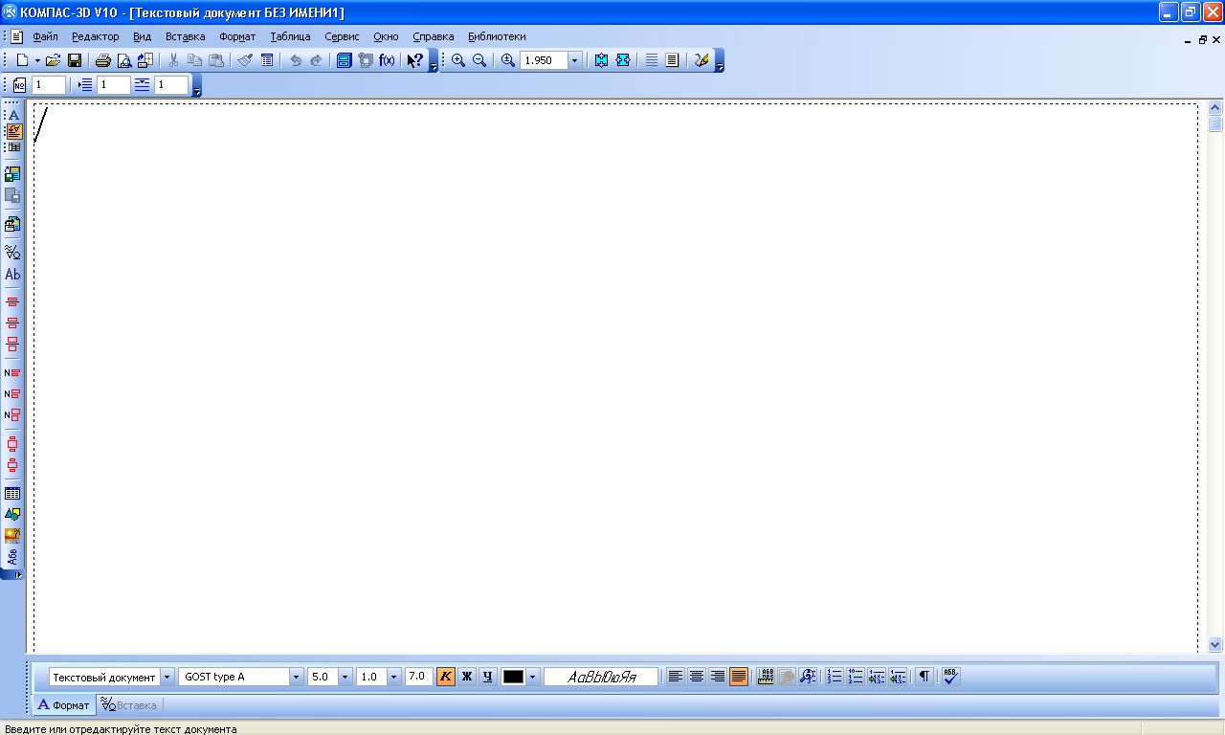The height and width of the screenshot is (735, 1225).
Task: Open the Библиотеки menu
Action: (x=497, y=36)
